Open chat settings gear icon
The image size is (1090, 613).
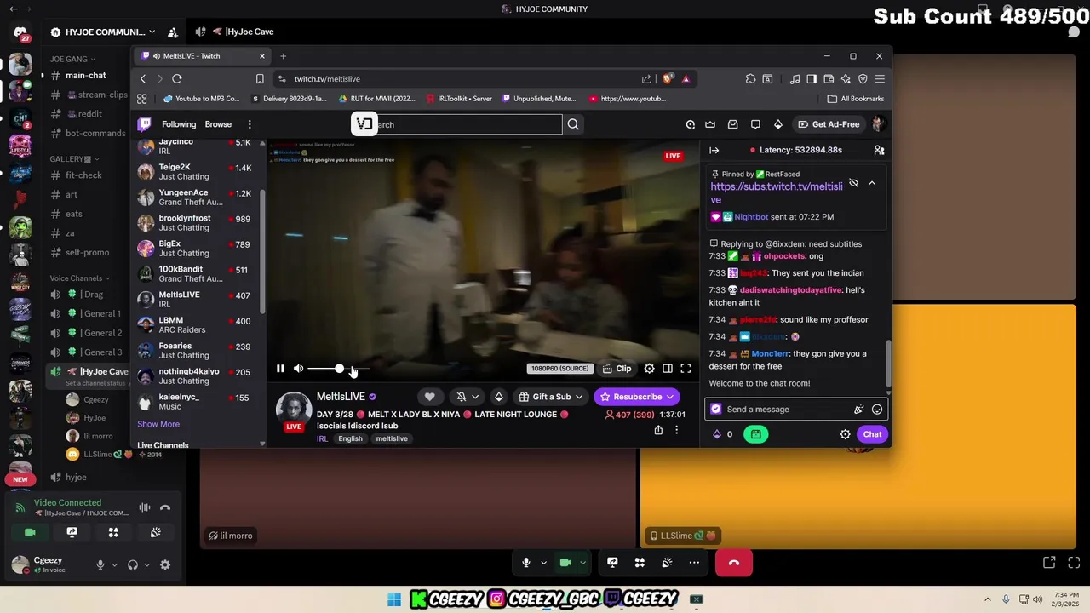tap(845, 434)
